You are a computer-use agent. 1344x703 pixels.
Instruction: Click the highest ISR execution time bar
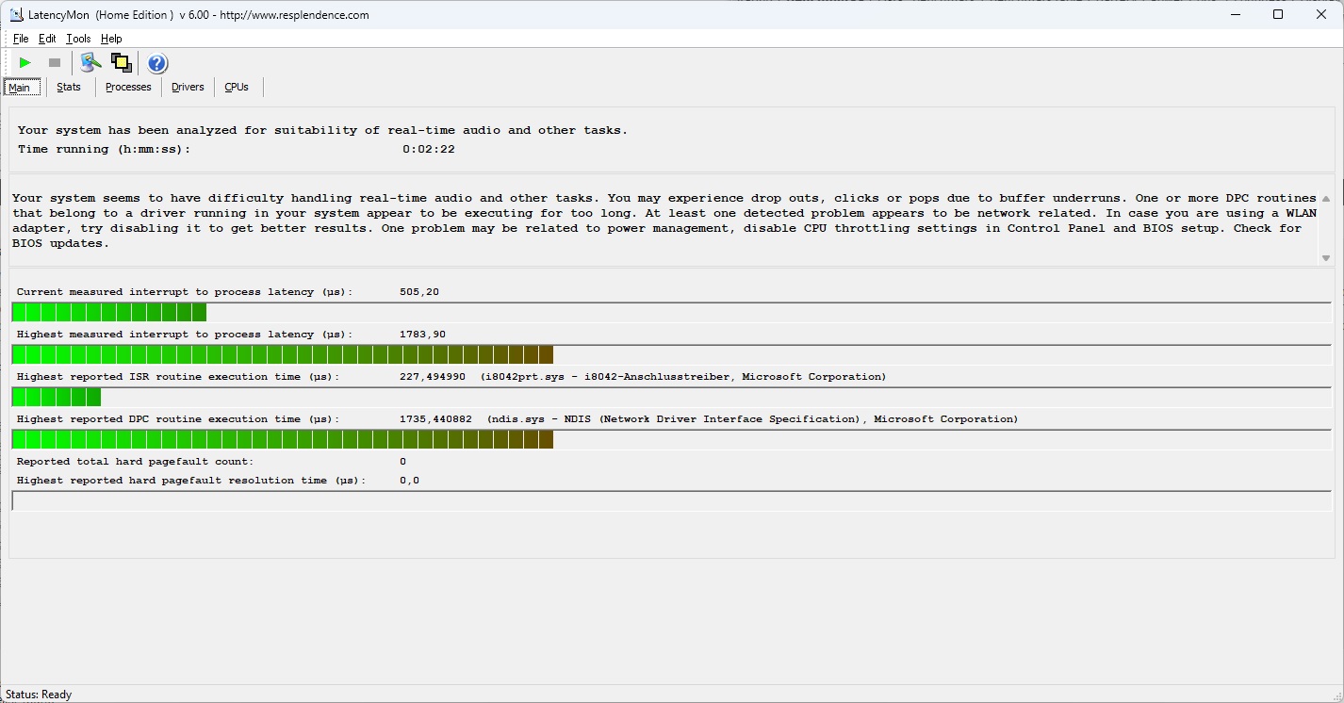click(x=671, y=397)
